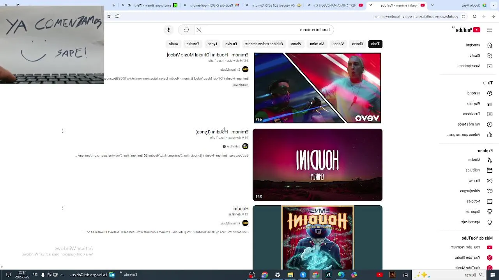Select the Todo filter chip
The width and height of the screenshot is (499, 280).
click(375, 44)
